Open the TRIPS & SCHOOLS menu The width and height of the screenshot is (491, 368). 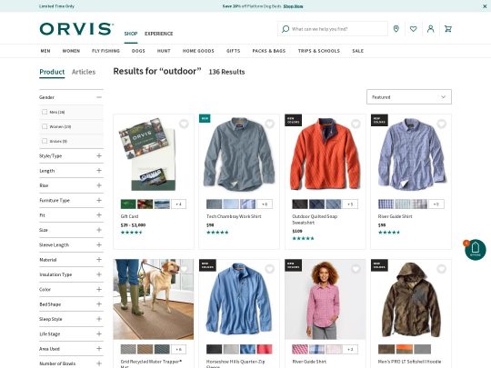pyautogui.click(x=319, y=51)
